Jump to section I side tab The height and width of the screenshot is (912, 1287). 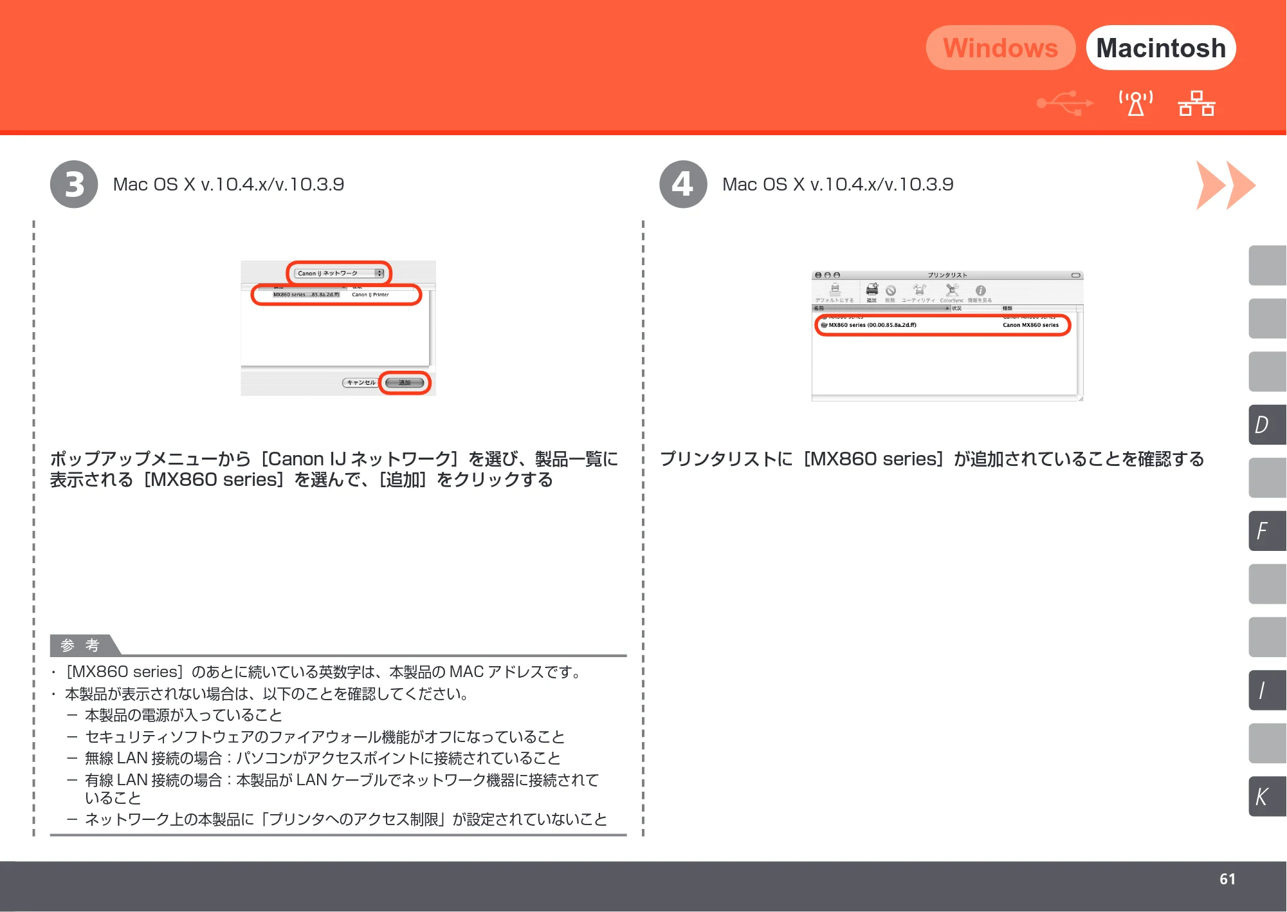click(x=1267, y=690)
